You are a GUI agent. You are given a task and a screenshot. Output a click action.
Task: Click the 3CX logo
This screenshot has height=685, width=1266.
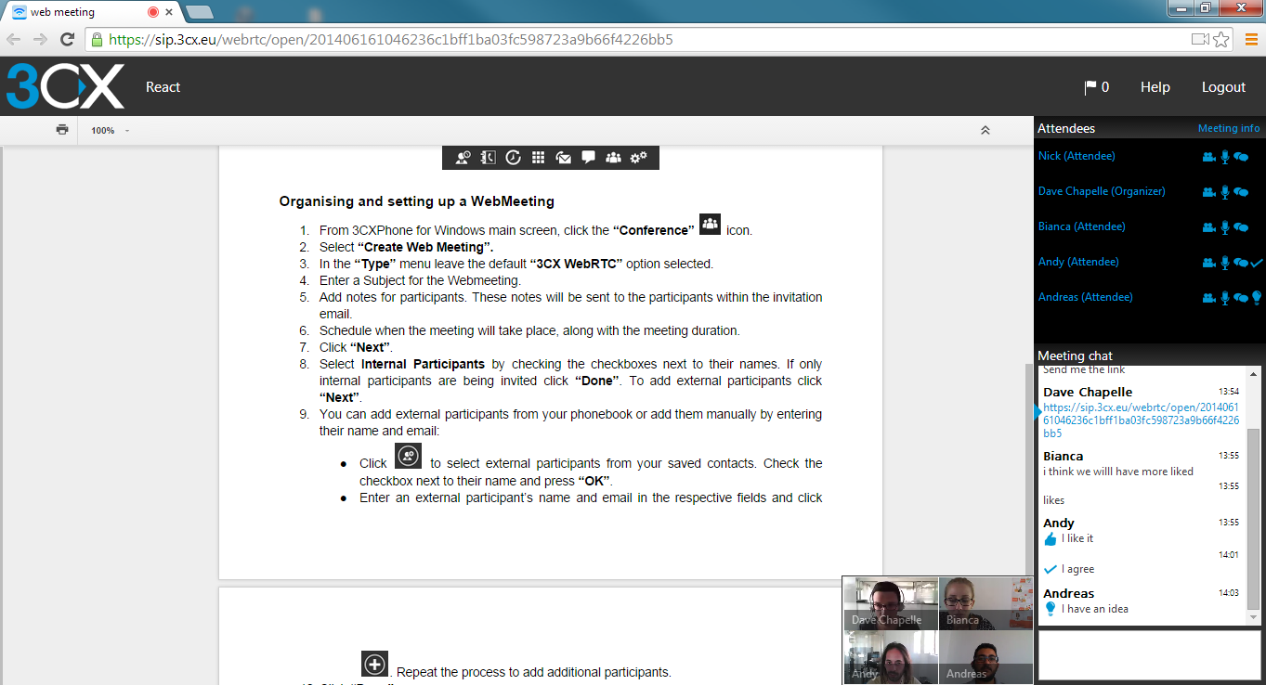click(65, 86)
